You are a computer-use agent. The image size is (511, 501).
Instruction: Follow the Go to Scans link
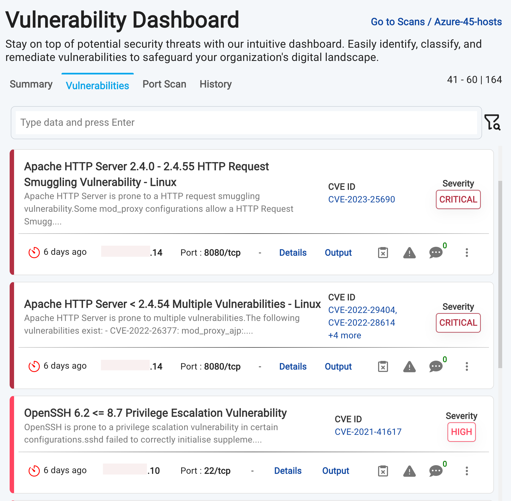(398, 22)
